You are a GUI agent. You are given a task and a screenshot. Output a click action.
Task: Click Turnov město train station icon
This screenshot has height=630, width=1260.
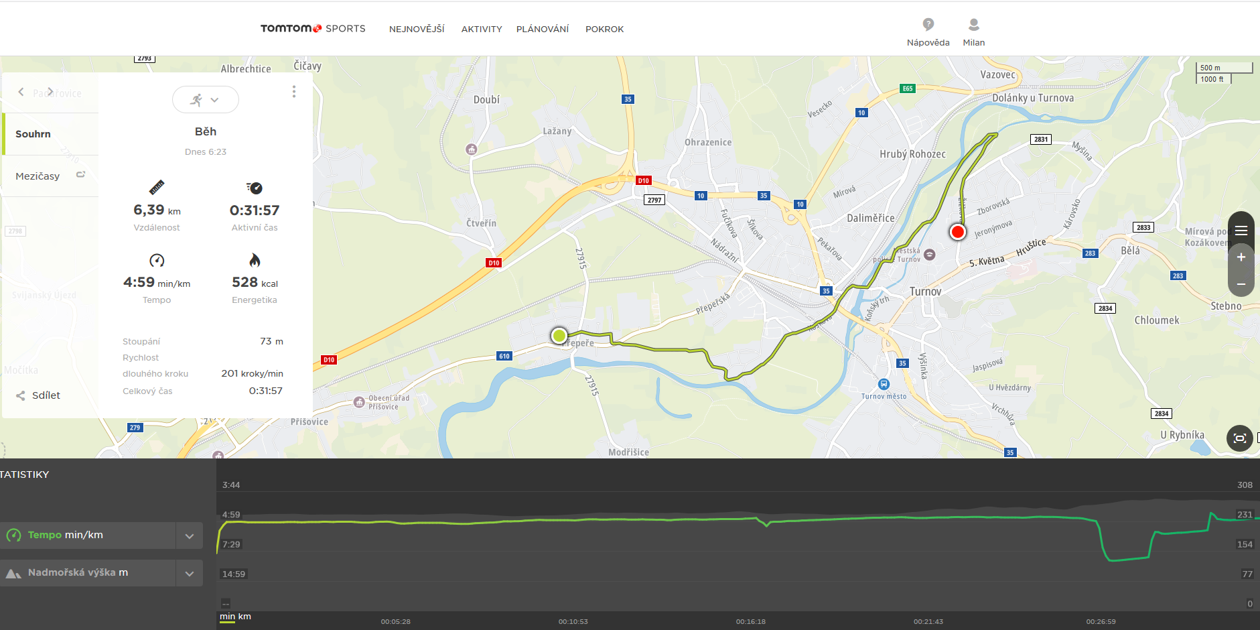coord(884,384)
